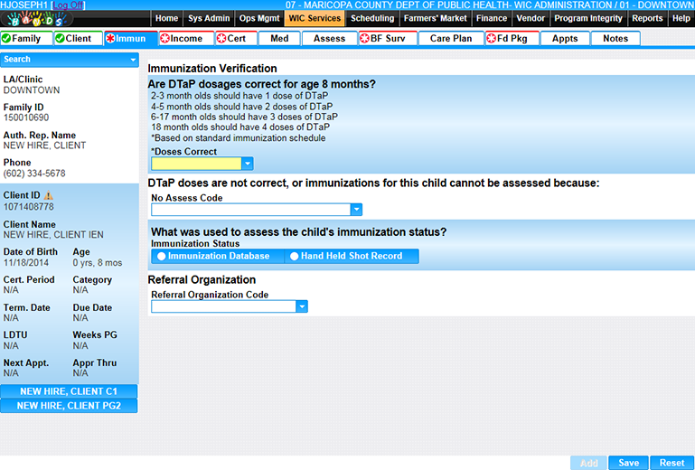Image resolution: width=695 pixels, height=470 pixels.
Task: Switch to the Care Plan tab
Action: (x=450, y=39)
